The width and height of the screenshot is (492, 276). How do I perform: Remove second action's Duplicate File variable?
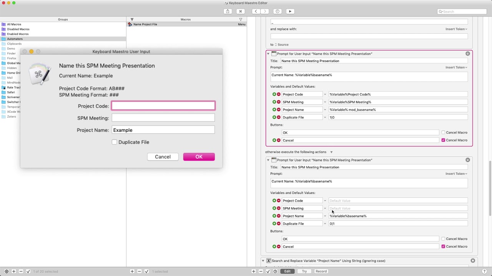(x=279, y=223)
